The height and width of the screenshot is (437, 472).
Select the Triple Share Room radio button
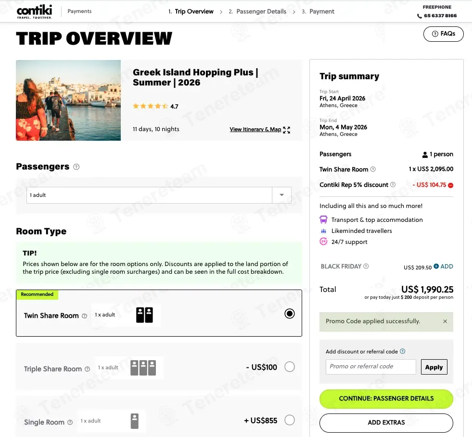[290, 367]
